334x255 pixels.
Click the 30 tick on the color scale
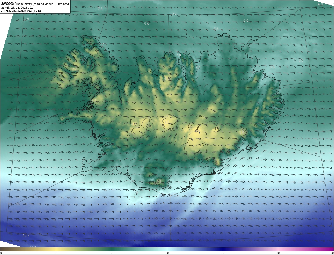pyautogui.click(x=278, y=253)
